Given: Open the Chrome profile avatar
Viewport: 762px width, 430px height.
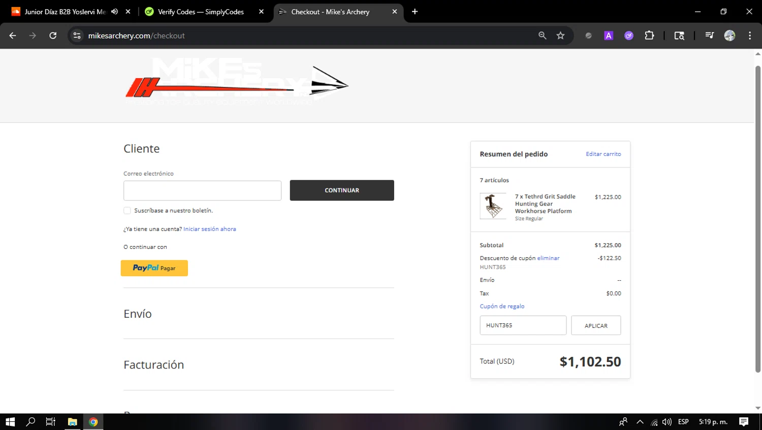Looking at the screenshot, I should 729,36.
